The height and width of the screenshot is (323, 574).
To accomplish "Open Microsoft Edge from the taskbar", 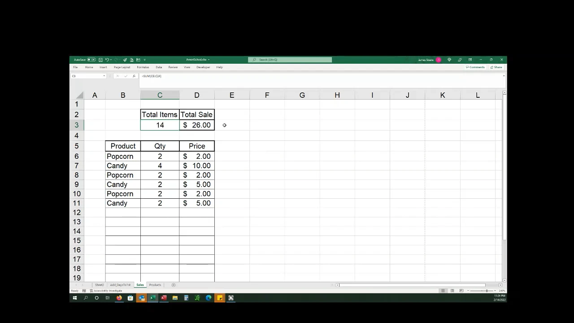I will [209, 298].
